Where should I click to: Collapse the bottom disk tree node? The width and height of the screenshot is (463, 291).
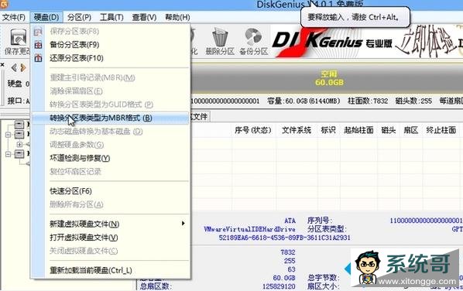coord(9,154)
